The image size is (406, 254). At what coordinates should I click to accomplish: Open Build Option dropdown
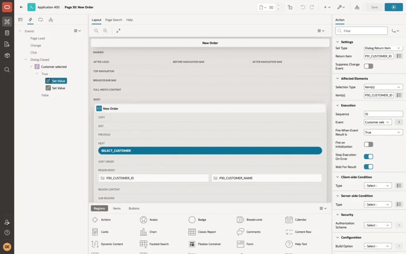[377, 246]
